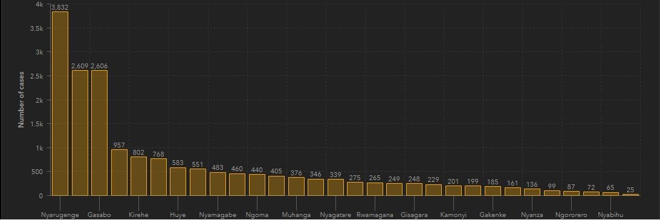The image size is (660, 220).
Task: Select the Nyanza bar with 136 cases
Action: tap(532, 192)
